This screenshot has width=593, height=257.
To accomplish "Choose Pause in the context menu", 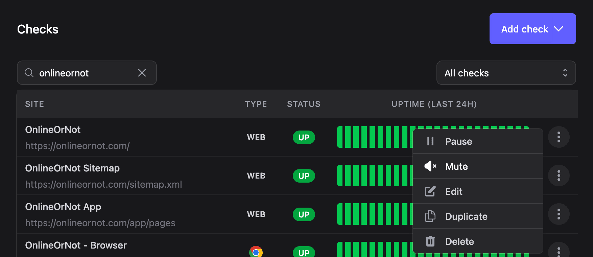I will click(478, 141).
